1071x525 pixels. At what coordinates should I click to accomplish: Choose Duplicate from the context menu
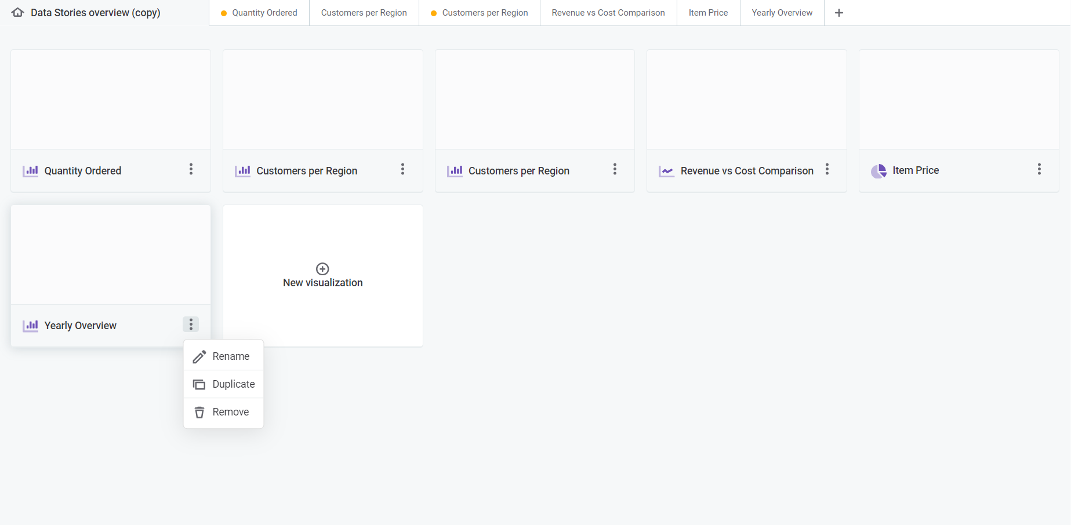tap(233, 384)
